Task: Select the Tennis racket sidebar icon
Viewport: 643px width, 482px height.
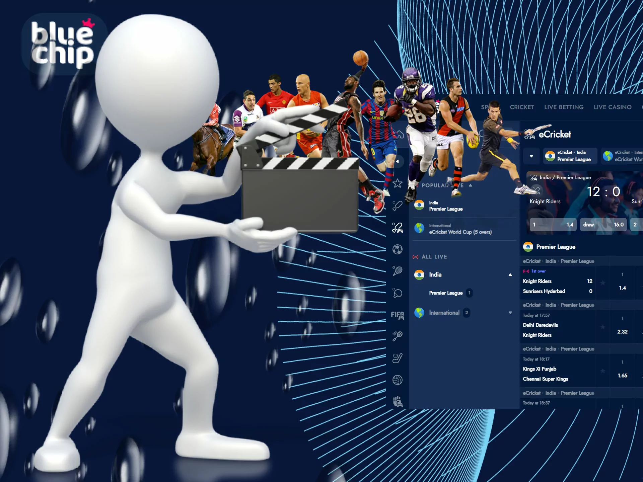Action: (x=398, y=271)
